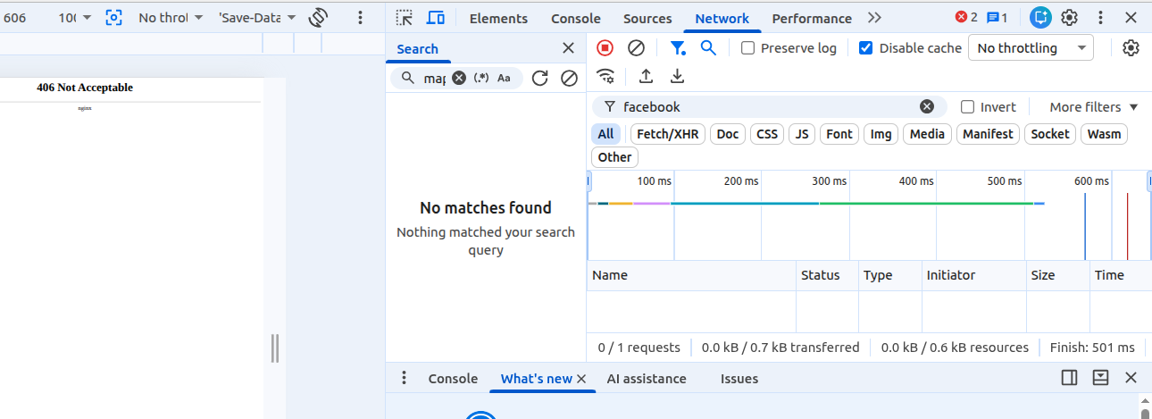Enable the Preserve log checkbox

tap(748, 48)
